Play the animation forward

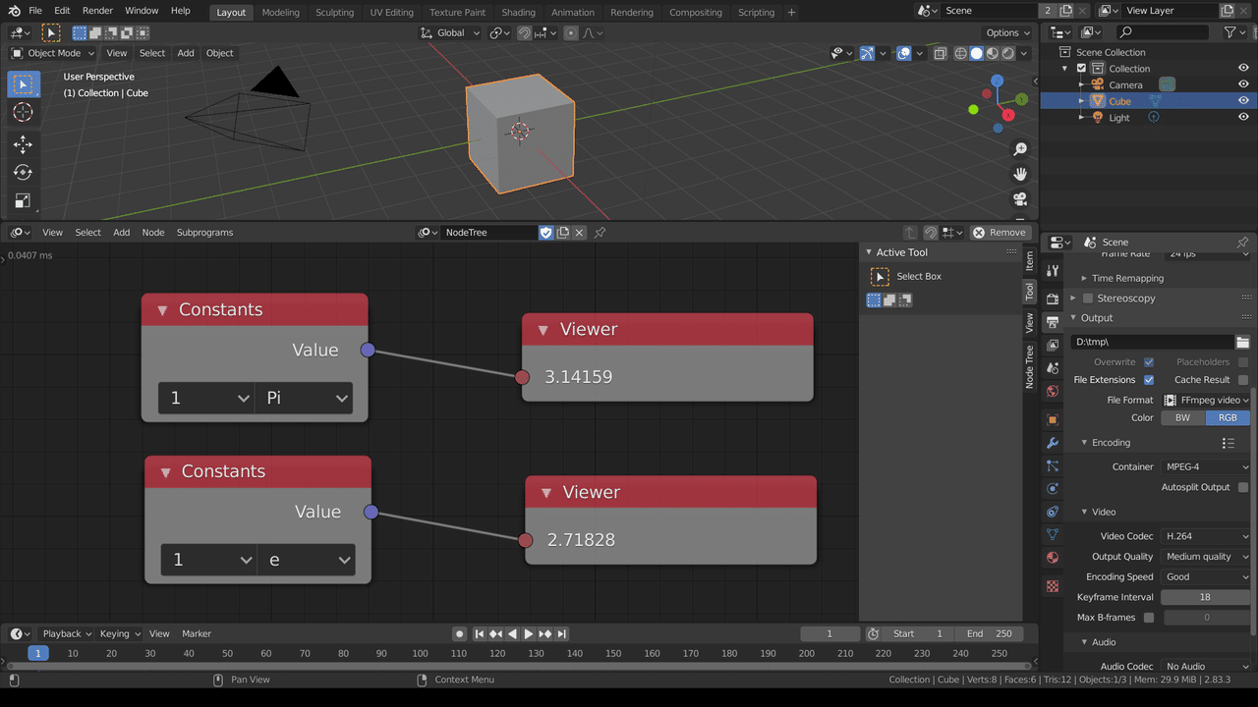point(529,634)
